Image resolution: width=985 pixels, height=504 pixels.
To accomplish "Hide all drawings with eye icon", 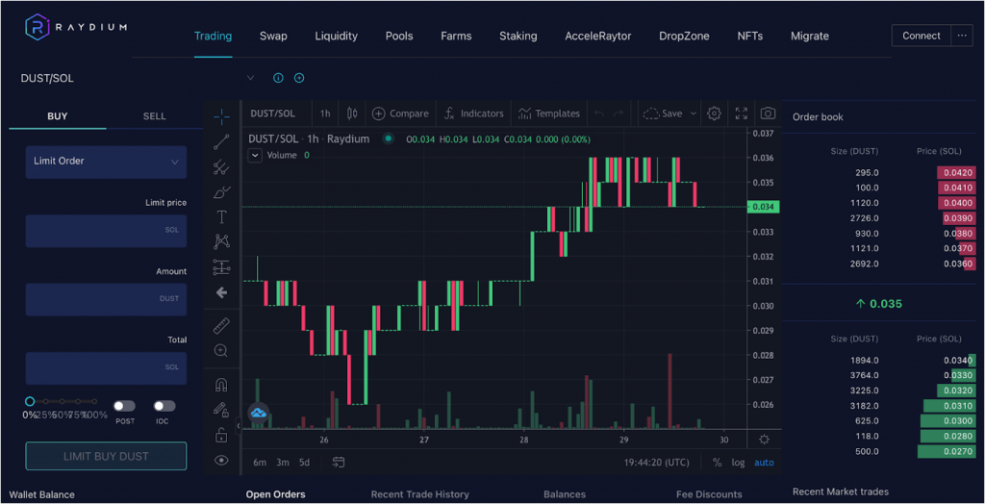I will point(221,460).
